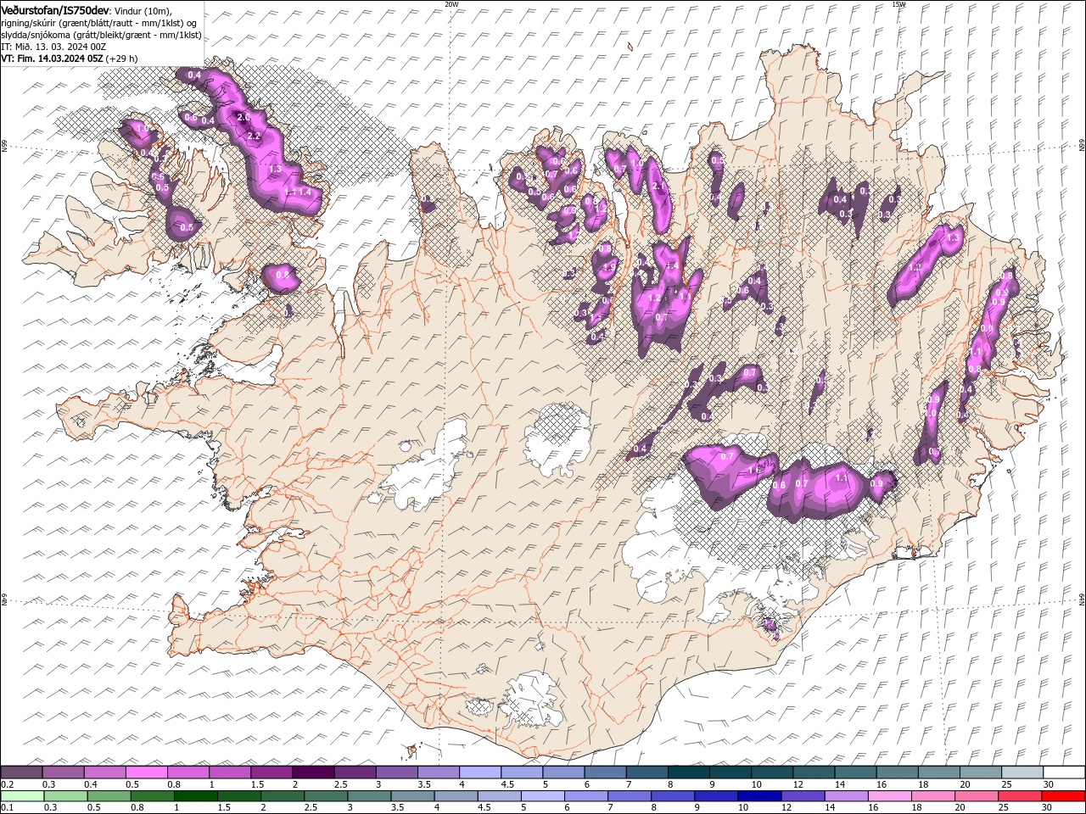Click the 0.4 label under the snow color scale
The image size is (1086, 814).
[91, 784]
